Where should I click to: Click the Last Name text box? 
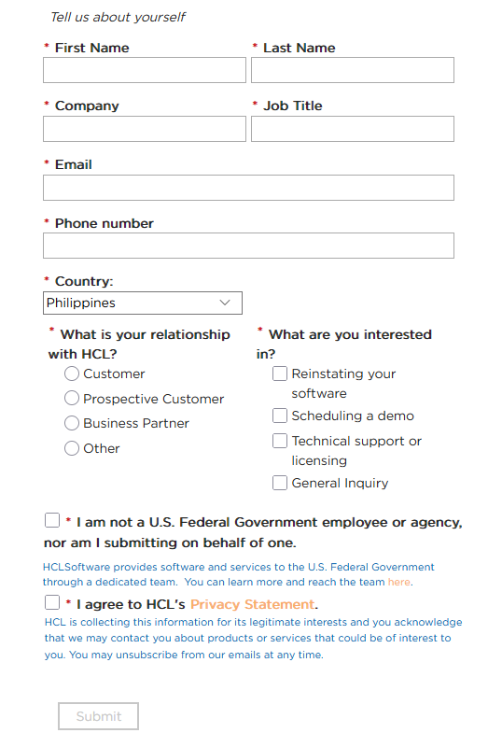(353, 70)
